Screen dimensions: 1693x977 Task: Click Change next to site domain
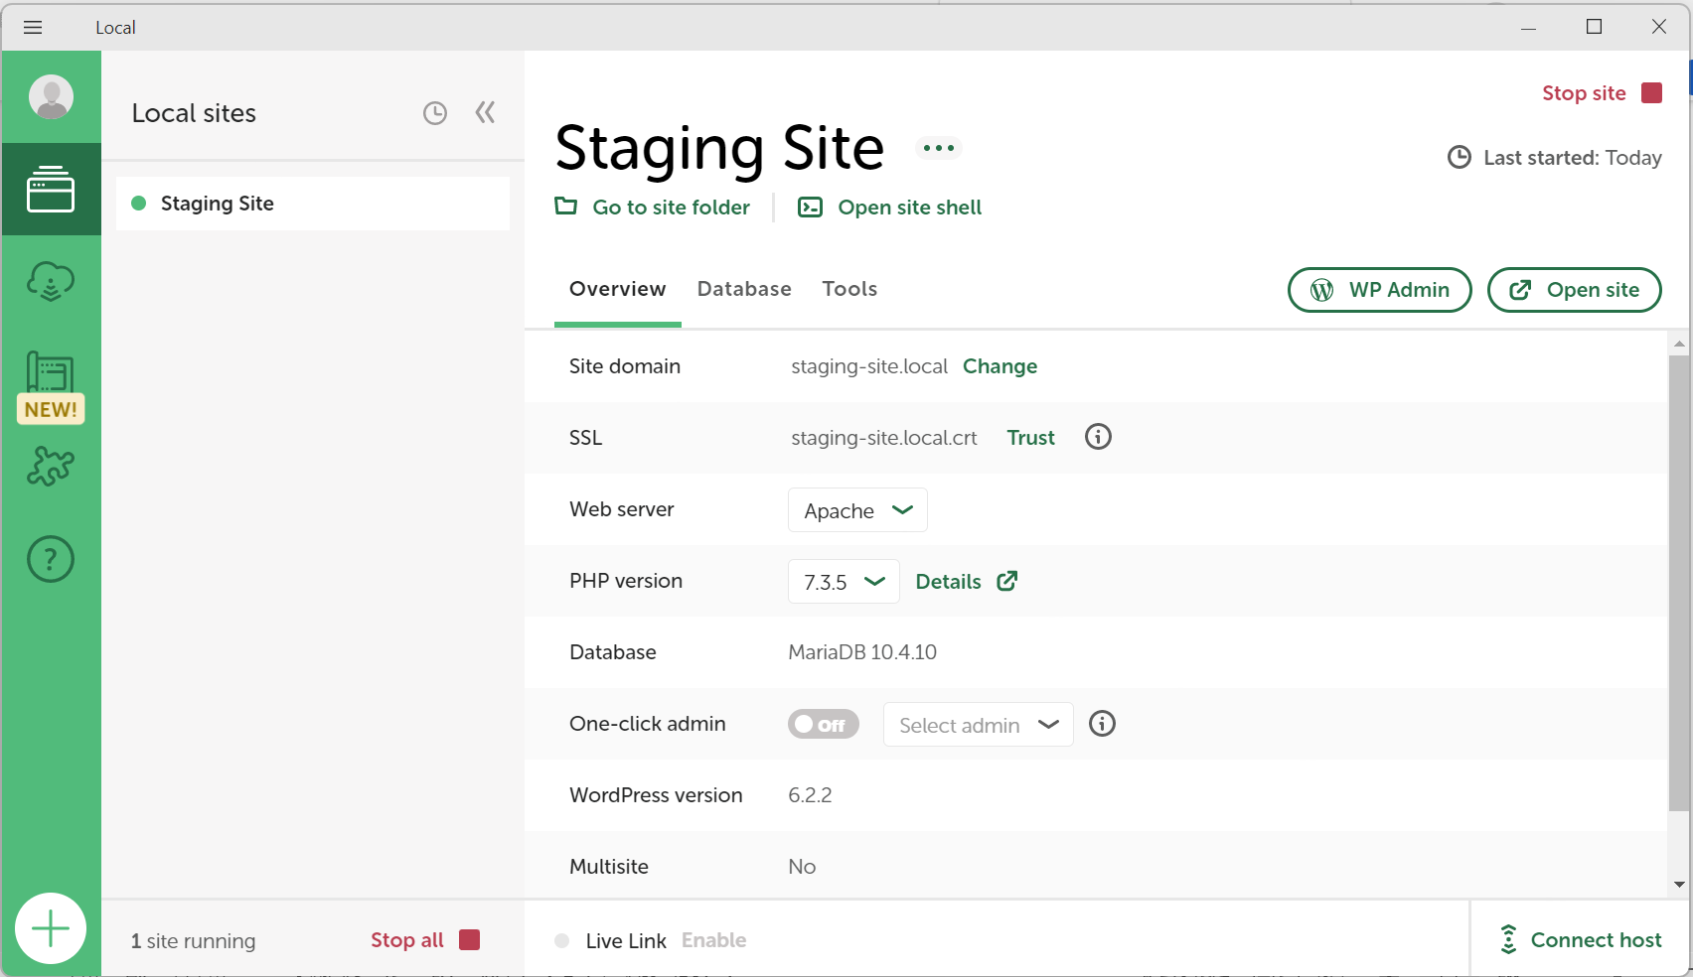1000,366
